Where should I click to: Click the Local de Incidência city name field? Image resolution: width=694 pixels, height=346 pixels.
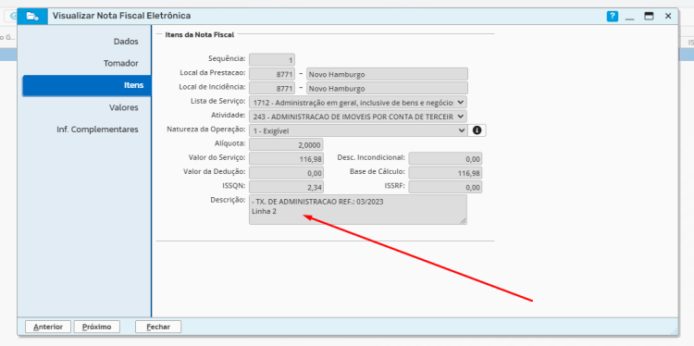(x=387, y=88)
